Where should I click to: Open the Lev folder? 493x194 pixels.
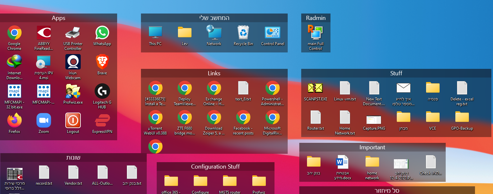point(185,32)
